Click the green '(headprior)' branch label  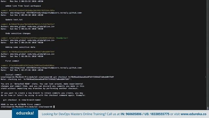(62, 38)
